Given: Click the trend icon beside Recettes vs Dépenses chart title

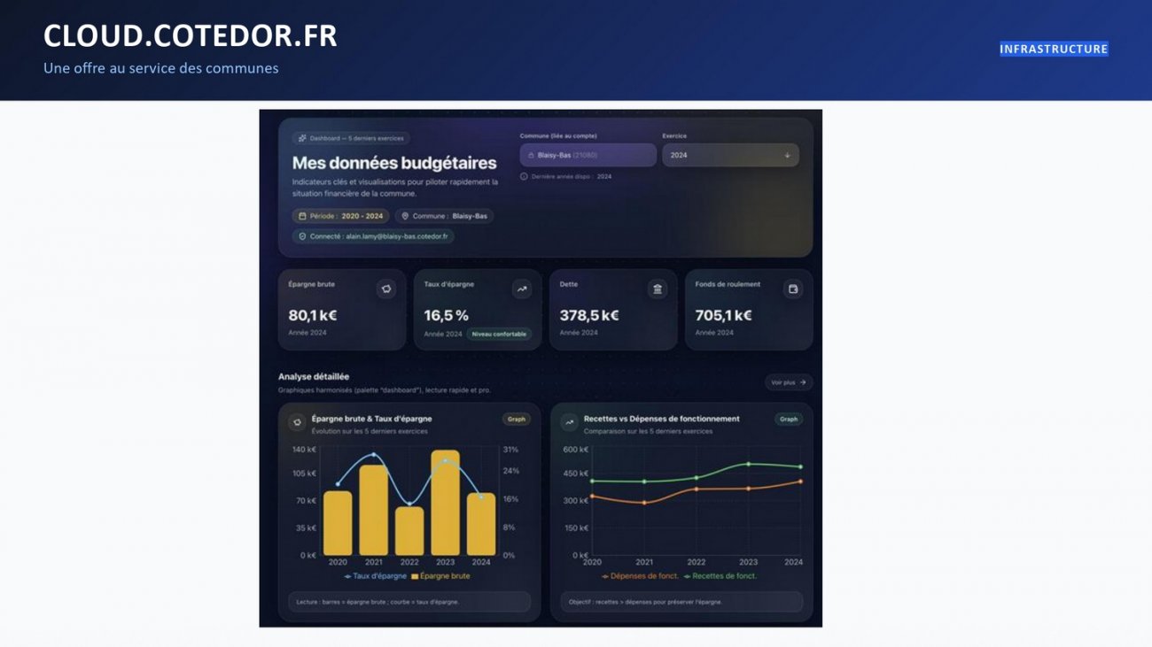Looking at the screenshot, I should click(x=569, y=423).
